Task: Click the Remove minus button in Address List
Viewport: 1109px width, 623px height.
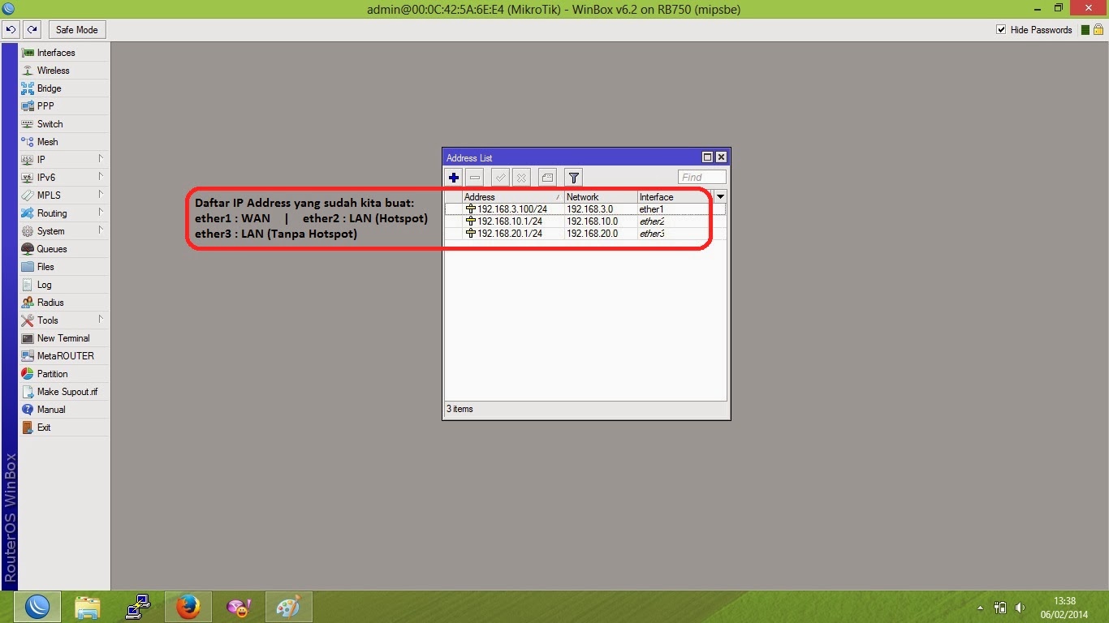Action: (475, 178)
